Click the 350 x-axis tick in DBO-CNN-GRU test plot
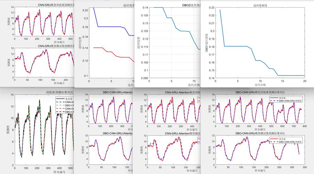Viewport: 314px width, 174px height. 305,167
